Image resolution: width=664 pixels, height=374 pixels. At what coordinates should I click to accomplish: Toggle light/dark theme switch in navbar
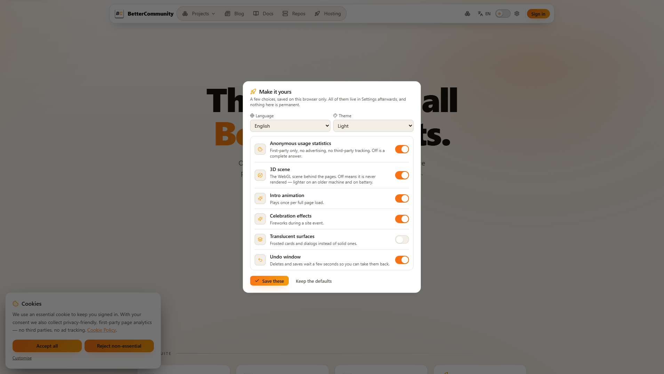point(503,14)
